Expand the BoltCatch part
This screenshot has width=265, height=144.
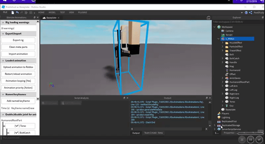(222, 58)
